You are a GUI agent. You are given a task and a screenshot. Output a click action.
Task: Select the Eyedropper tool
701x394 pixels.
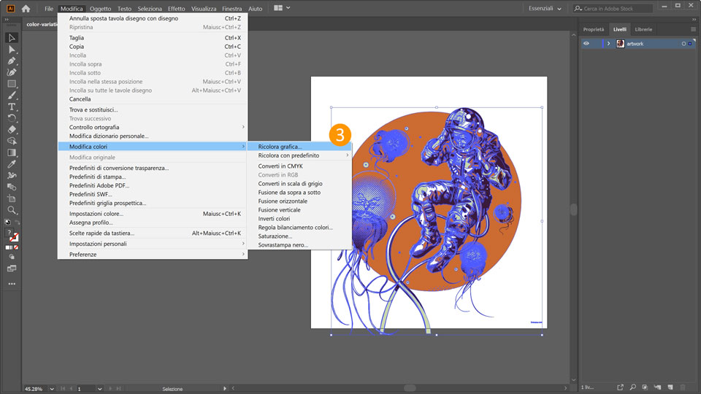pyautogui.click(x=12, y=164)
